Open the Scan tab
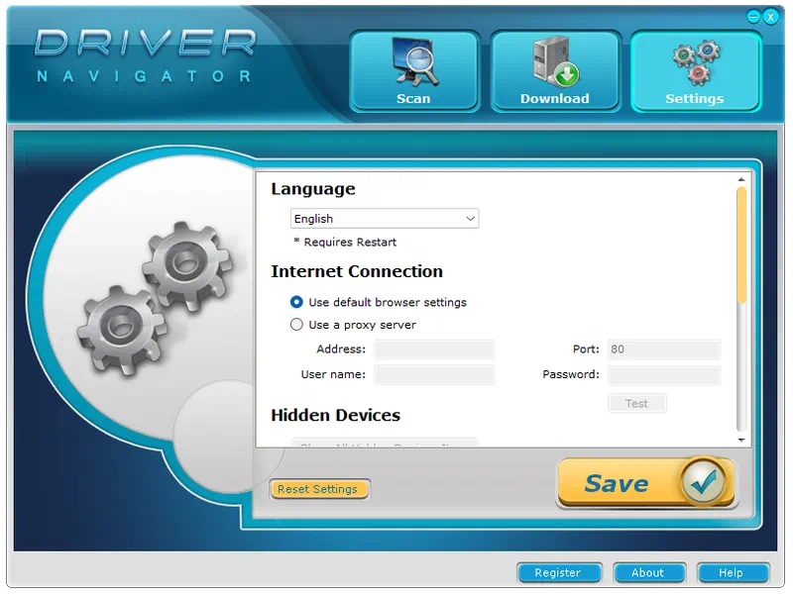 tap(413, 70)
